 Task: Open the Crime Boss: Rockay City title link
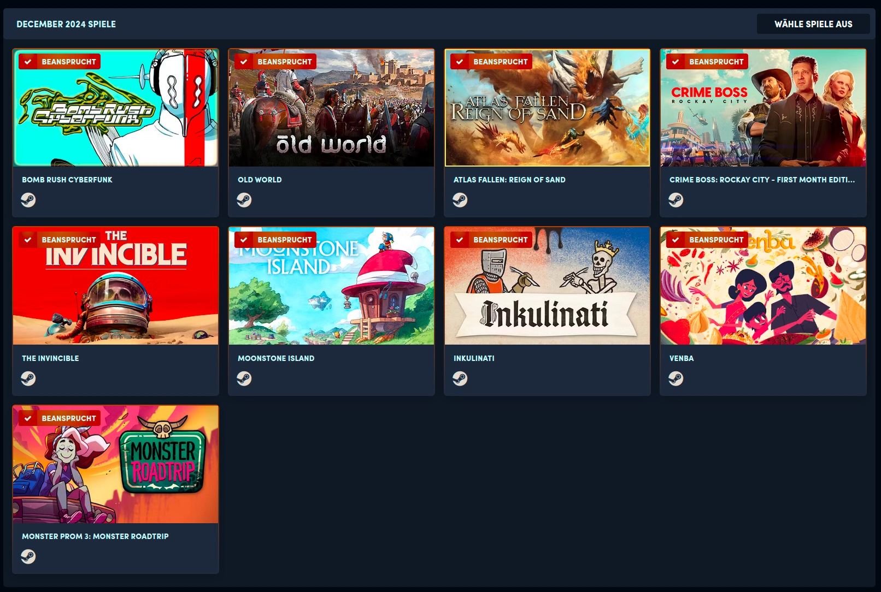(x=762, y=180)
